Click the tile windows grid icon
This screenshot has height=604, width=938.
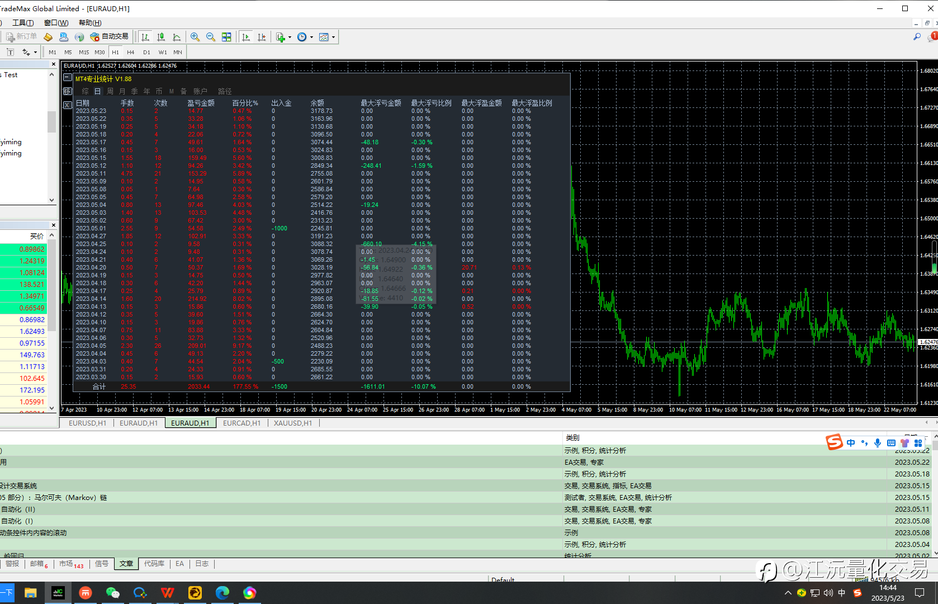(226, 37)
